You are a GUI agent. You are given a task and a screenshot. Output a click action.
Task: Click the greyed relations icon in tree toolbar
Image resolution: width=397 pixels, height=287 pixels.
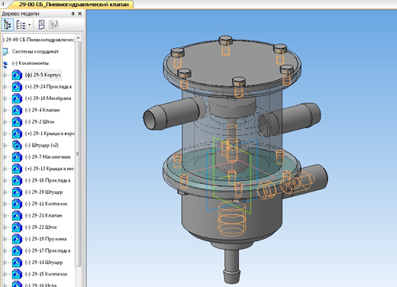coord(53,25)
